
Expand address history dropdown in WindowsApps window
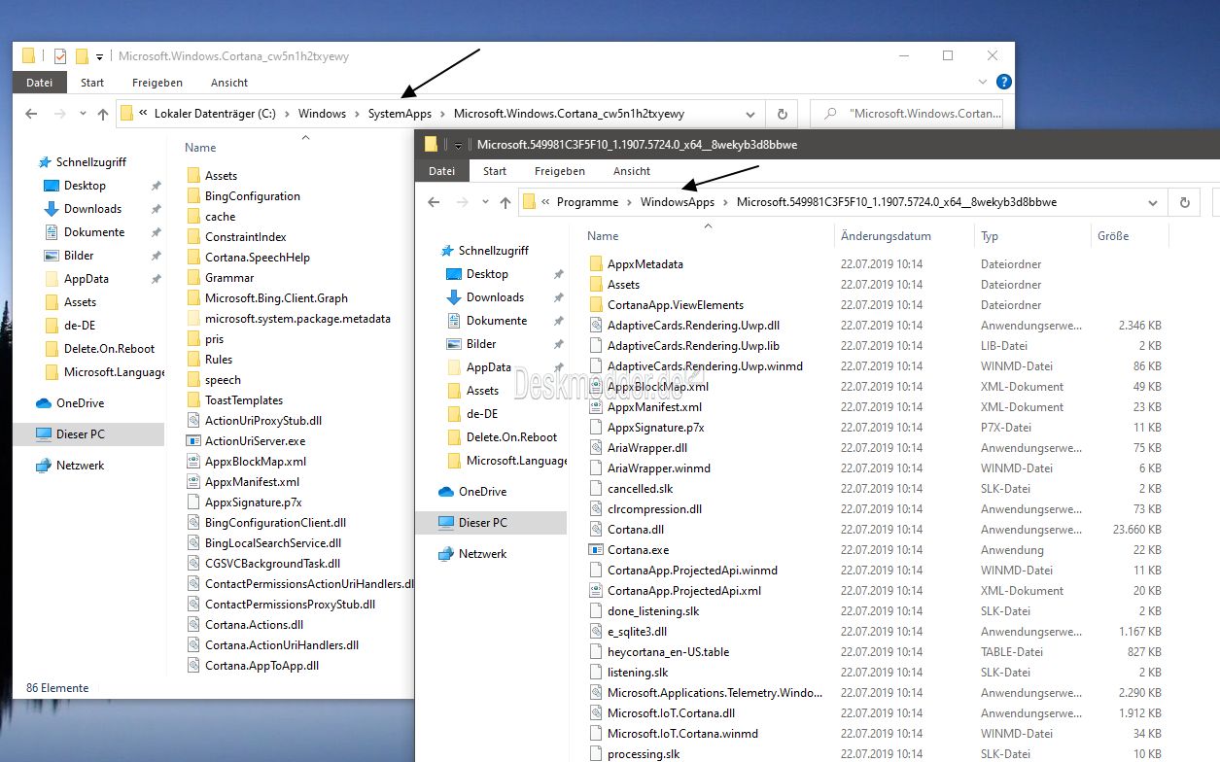(x=1154, y=202)
